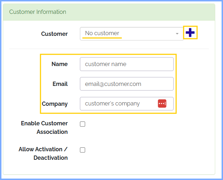Focus the Name field with 'customer name' placeholder

(x=126, y=64)
